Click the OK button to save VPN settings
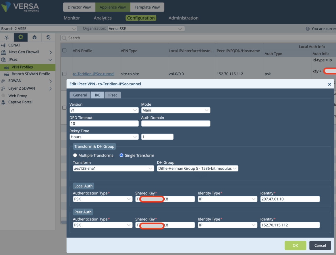This screenshot has height=255, width=336. click(x=295, y=245)
